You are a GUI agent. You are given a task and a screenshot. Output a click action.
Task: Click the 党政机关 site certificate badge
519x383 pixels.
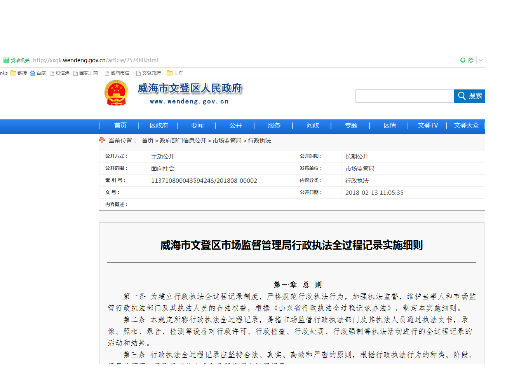16,60
